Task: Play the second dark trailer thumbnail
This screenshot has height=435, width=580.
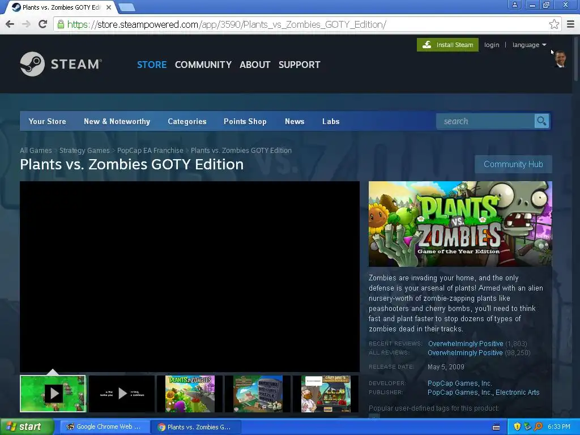Action: click(122, 394)
